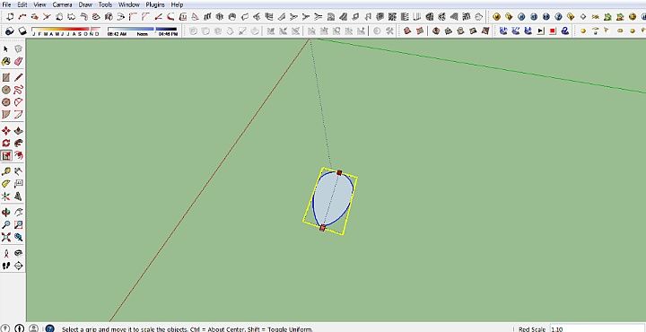The image size is (646, 332).
Task: Select the 3D Text tool
Action: click(x=18, y=197)
